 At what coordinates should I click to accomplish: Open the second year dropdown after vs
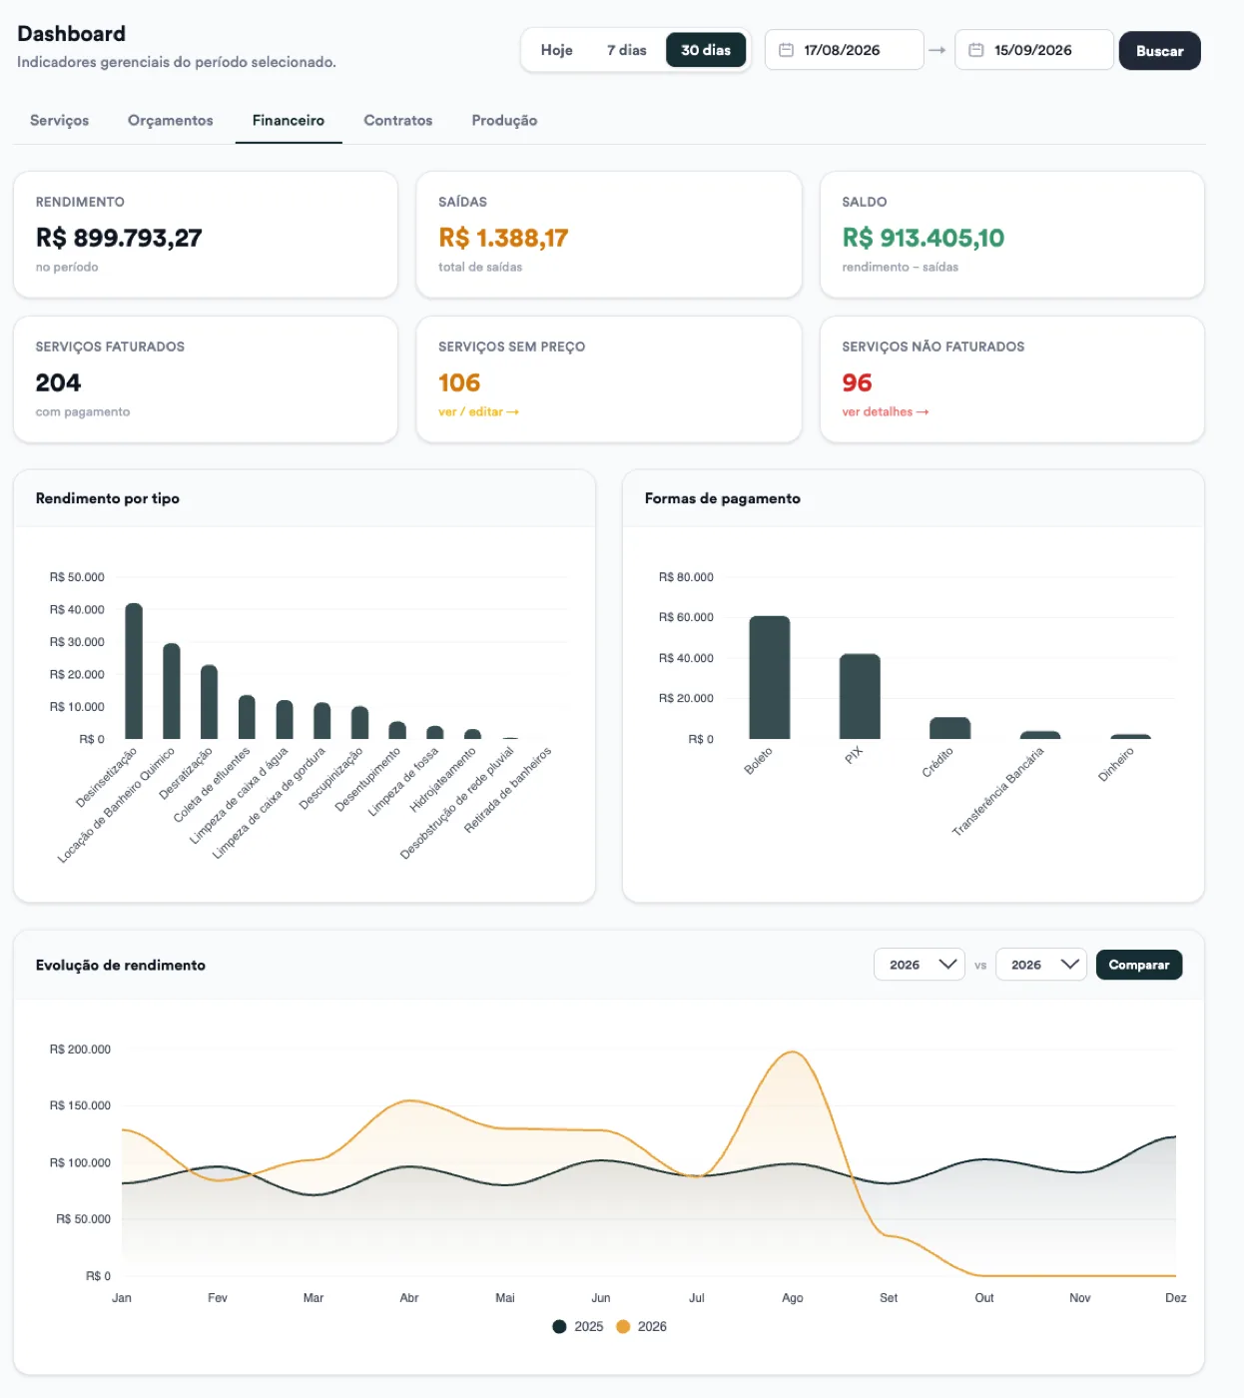tap(1041, 965)
